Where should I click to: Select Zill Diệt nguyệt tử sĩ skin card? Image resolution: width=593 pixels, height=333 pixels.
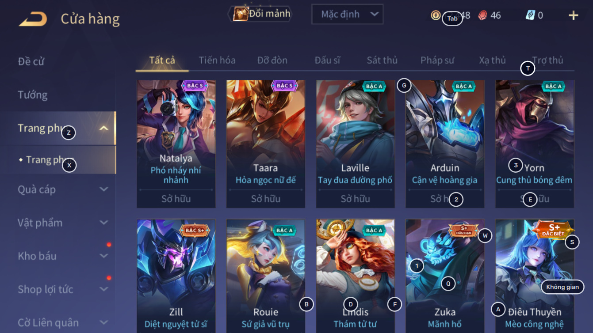176,276
